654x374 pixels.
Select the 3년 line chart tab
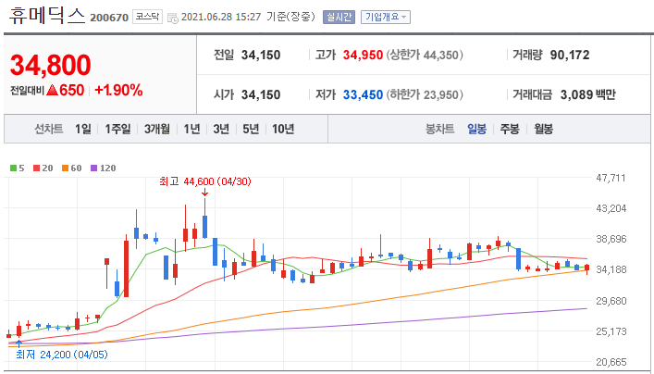click(x=221, y=129)
